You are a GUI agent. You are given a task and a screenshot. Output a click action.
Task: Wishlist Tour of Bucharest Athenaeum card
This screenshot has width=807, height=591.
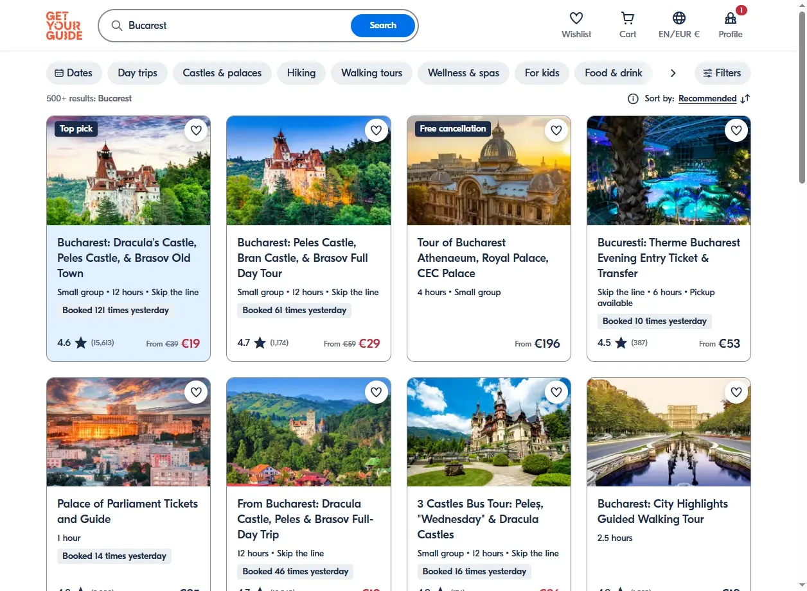(556, 130)
